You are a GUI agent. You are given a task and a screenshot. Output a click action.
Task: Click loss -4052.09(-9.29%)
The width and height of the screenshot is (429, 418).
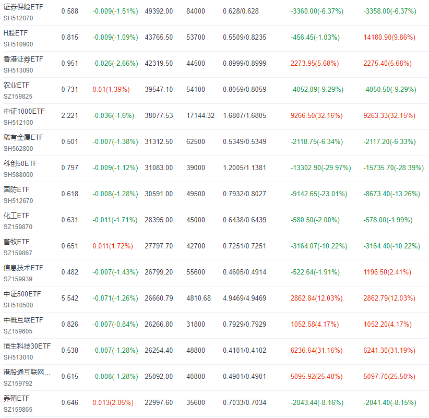[317, 89]
